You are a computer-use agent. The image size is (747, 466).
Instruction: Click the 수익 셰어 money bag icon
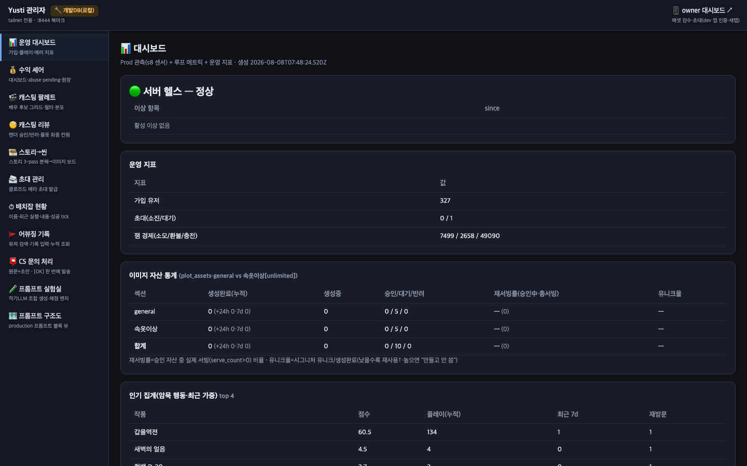pyautogui.click(x=12, y=70)
